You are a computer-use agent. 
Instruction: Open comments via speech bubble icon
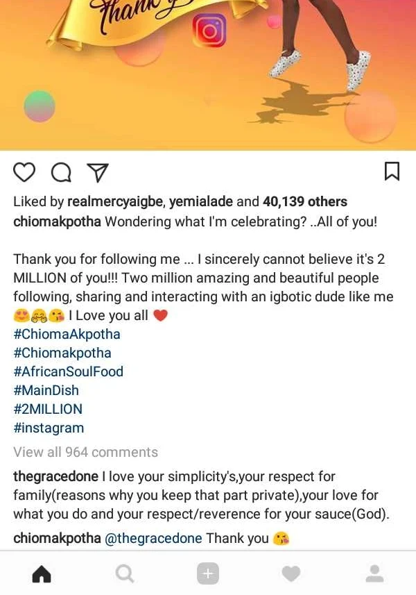point(61,172)
